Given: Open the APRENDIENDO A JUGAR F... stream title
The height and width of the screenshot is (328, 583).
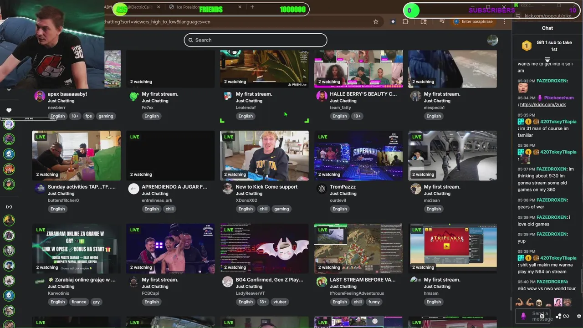Looking at the screenshot, I should click(x=174, y=187).
